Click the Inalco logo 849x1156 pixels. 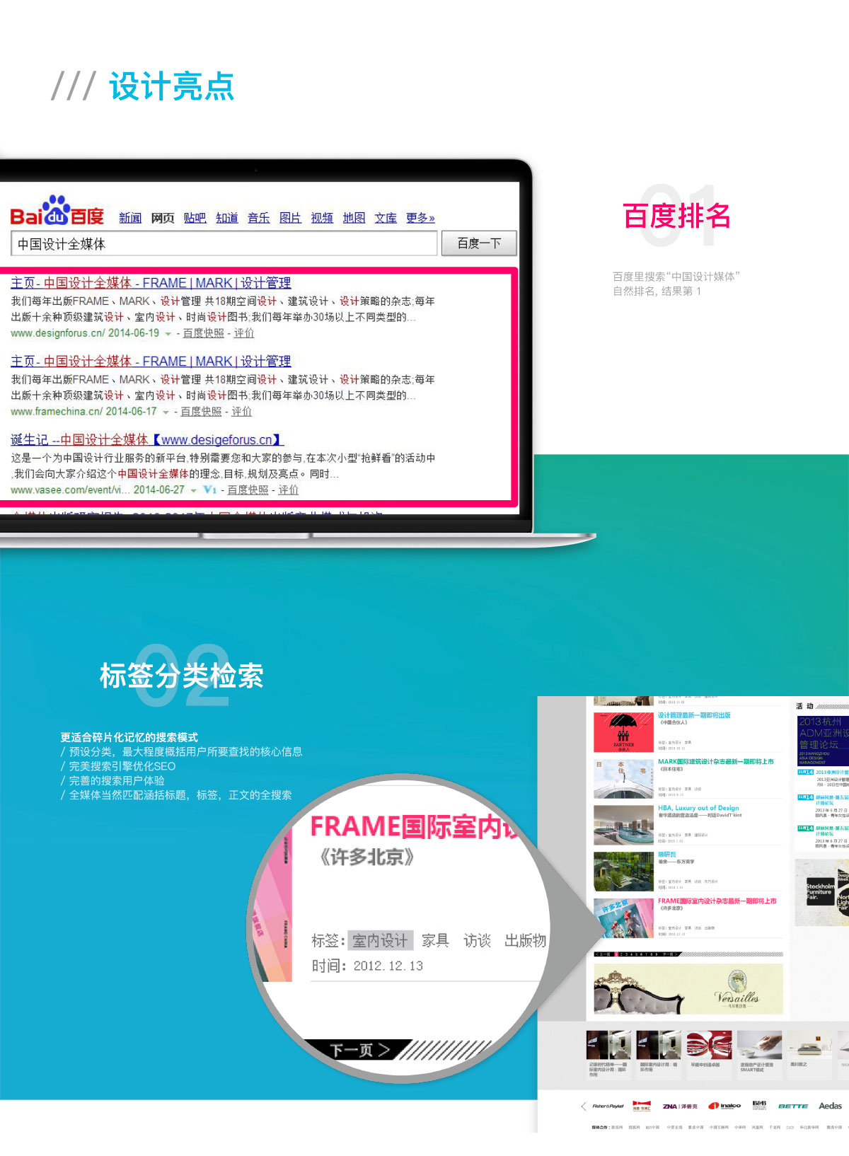tap(724, 1106)
